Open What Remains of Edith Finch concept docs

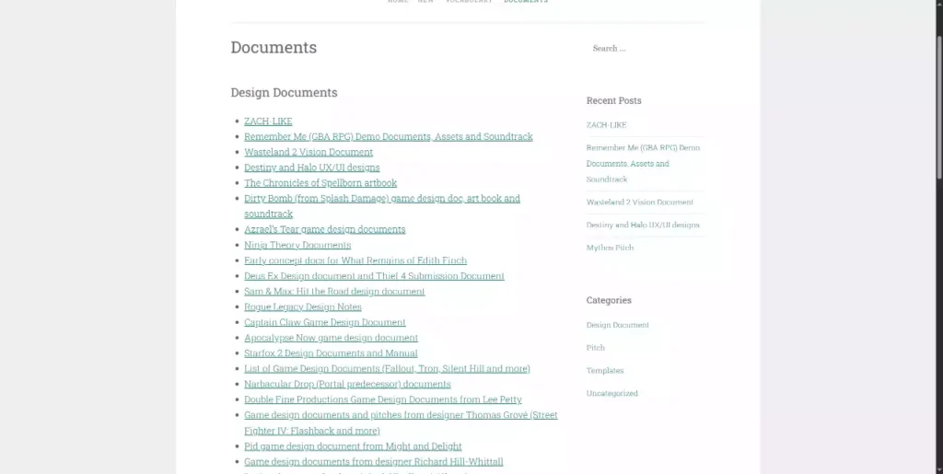click(355, 260)
